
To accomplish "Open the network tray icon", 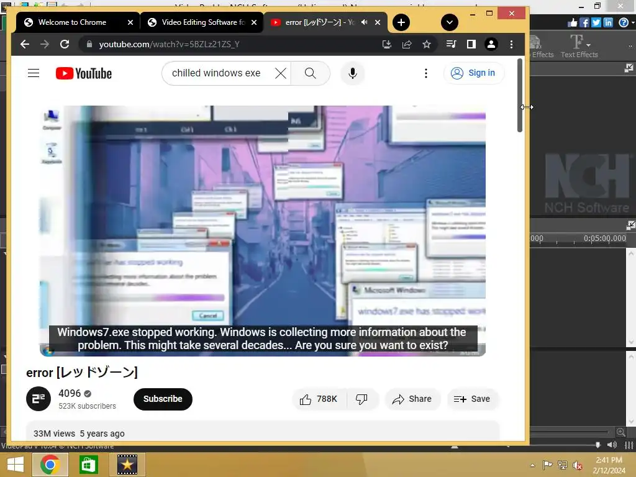I will [x=563, y=465].
